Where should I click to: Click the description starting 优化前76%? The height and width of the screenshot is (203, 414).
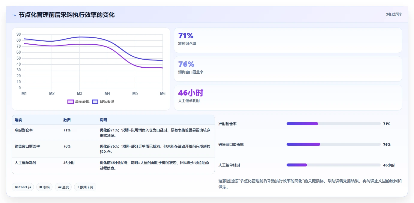click(155, 149)
